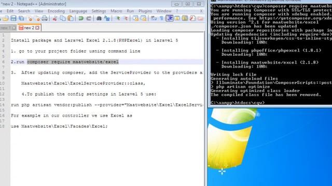Click the Cut scissors icon

click(55, 19)
